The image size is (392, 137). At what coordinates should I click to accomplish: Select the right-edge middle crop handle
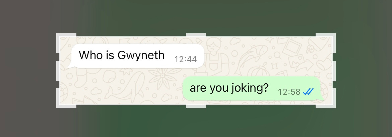tap(334, 71)
